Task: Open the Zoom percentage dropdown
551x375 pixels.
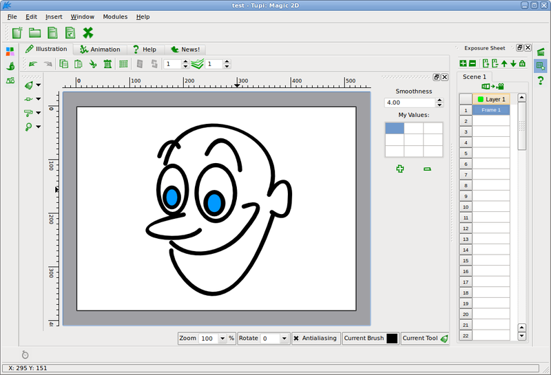Action: (222, 339)
